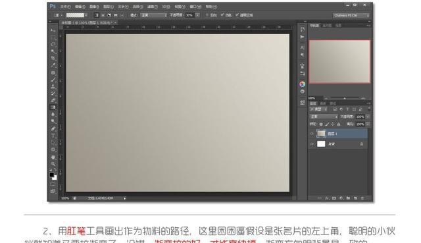Select the Horizontal Type tool

click(53, 136)
